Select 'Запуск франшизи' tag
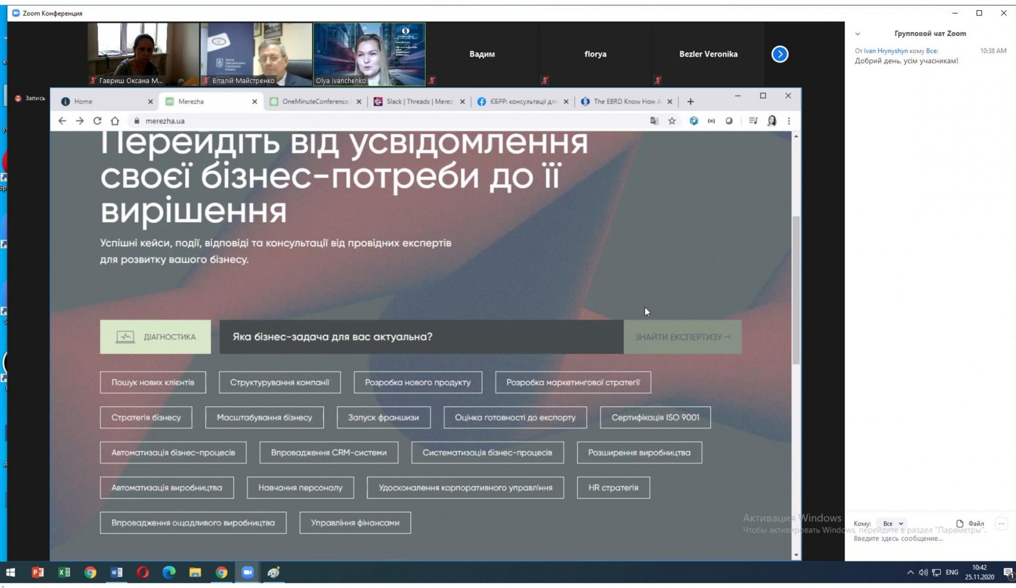This screenshot has width=1016, height=588. 384,418
